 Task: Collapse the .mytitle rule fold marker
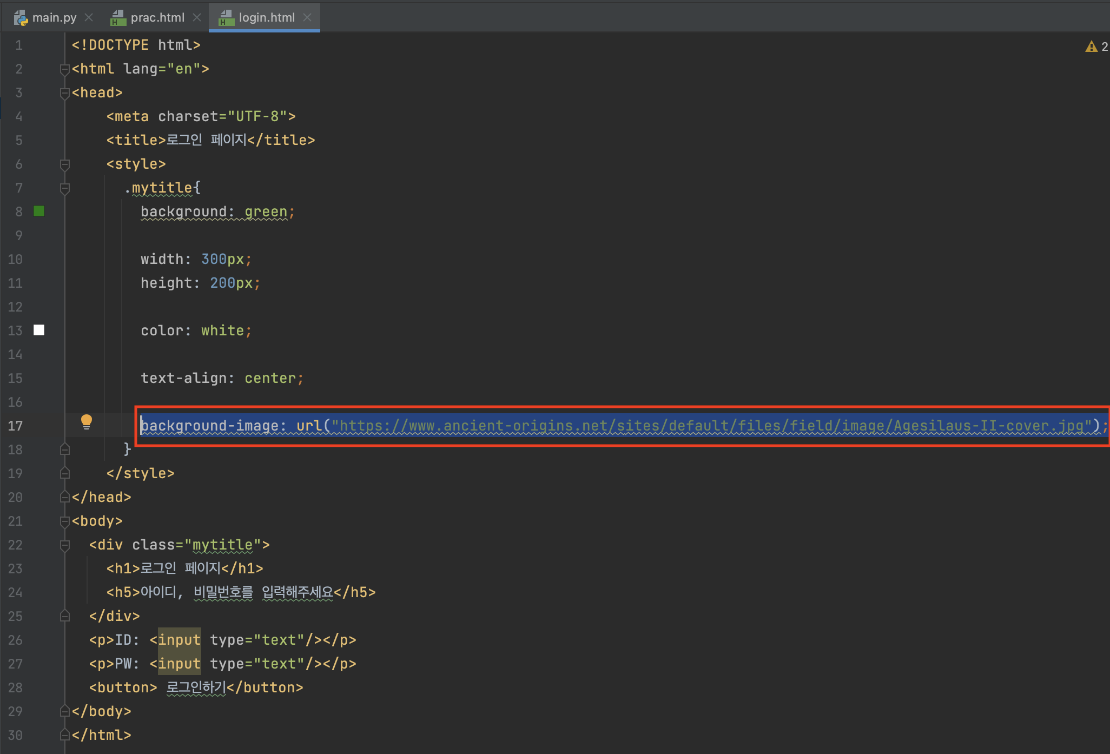(64, 188)
